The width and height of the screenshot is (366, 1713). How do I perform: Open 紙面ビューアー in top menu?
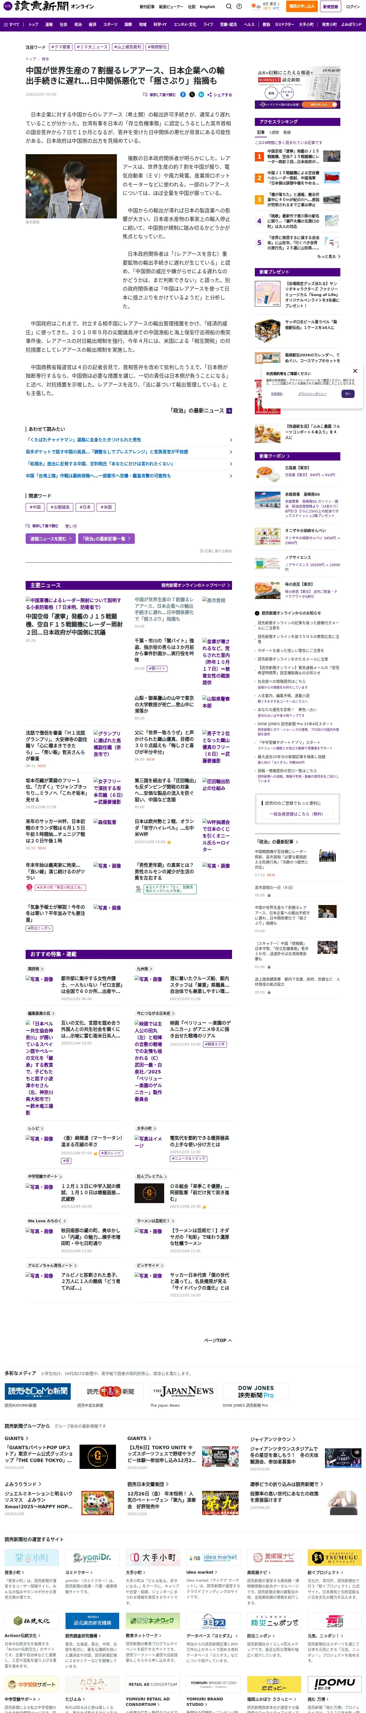pos(171,7)
